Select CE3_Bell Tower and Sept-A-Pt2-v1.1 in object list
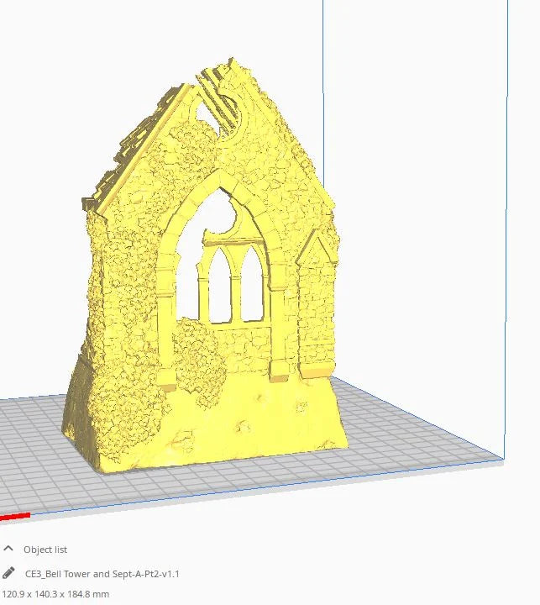 coord(102,574)
